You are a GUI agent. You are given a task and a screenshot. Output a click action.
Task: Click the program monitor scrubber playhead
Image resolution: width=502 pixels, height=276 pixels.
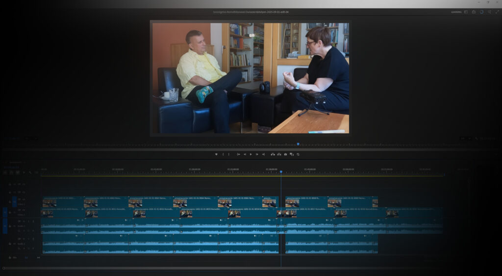pos(298,144)
